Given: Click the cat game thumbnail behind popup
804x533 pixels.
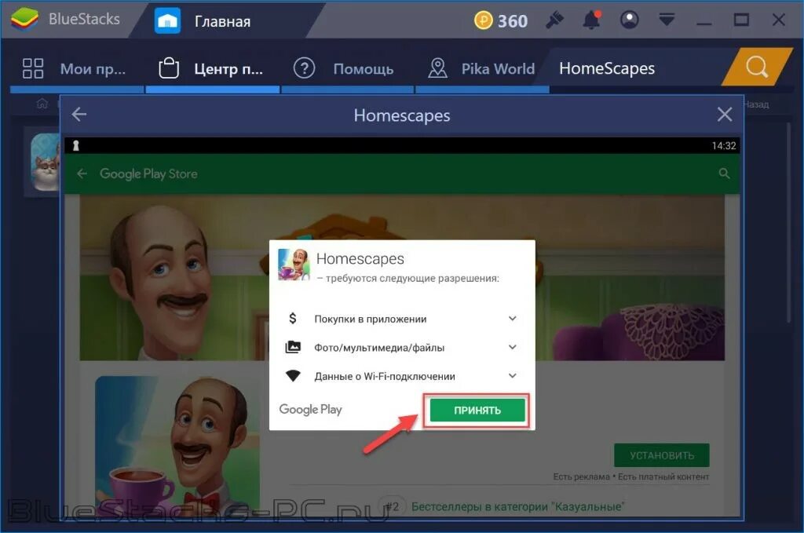Looking at the screenshot, I should 45,162.
